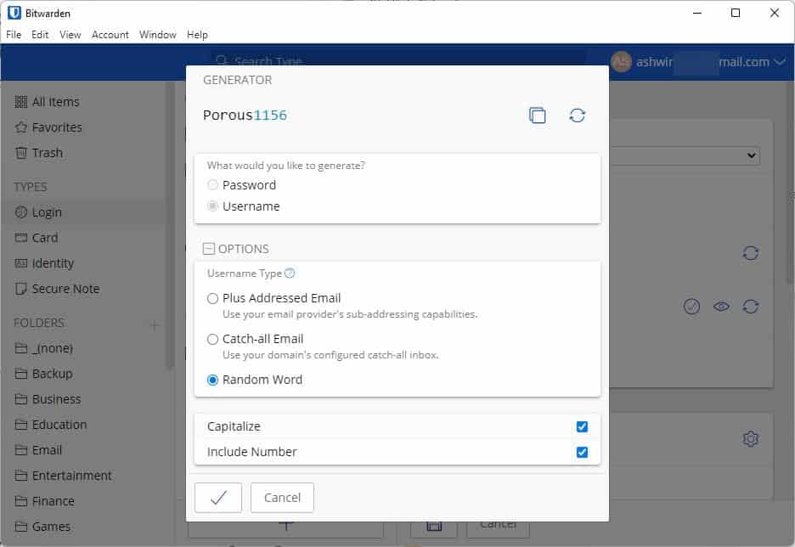Click the generated username text Porous1156
The width and height of the screenshot is (795, 547).
pos(245,116)
